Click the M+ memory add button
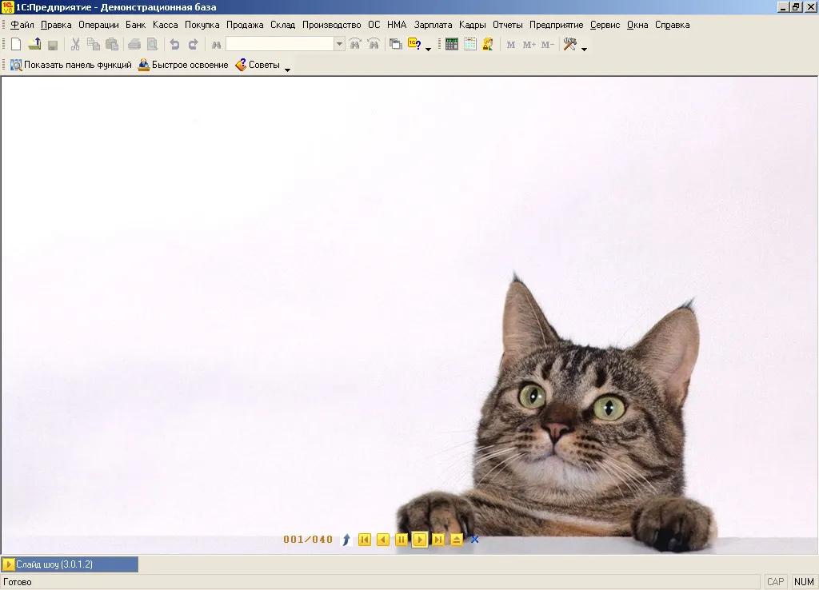819x590 pixels. [529, 45]
